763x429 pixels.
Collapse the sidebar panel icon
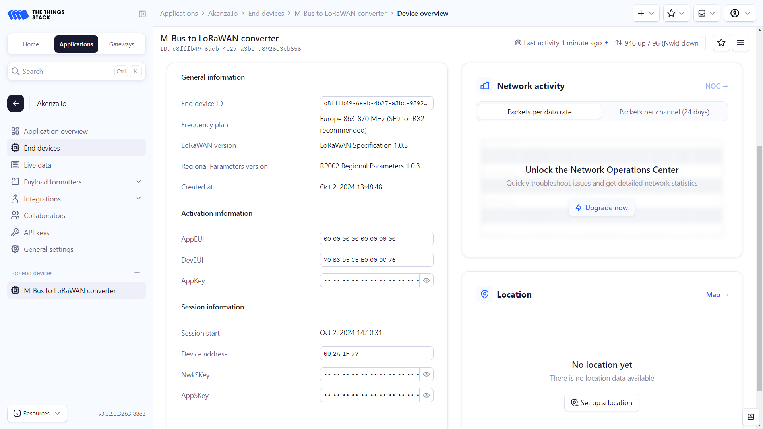point(142,14)
